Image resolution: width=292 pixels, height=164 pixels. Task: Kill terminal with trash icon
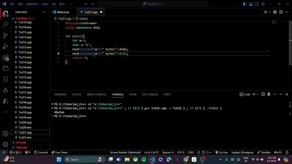pyautogui.click(x=269, y=94)
